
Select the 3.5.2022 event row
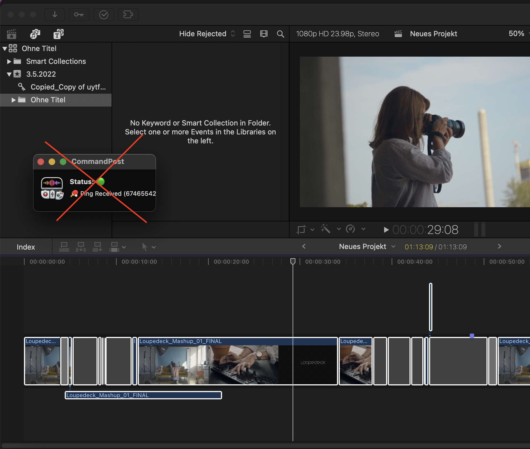[56, 74]
